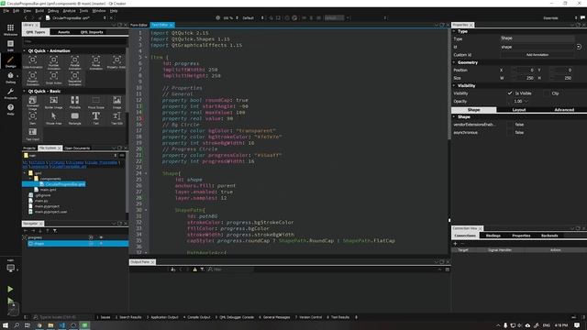
Task: Switch to the Assets library tab
Action: click(63, 32)
